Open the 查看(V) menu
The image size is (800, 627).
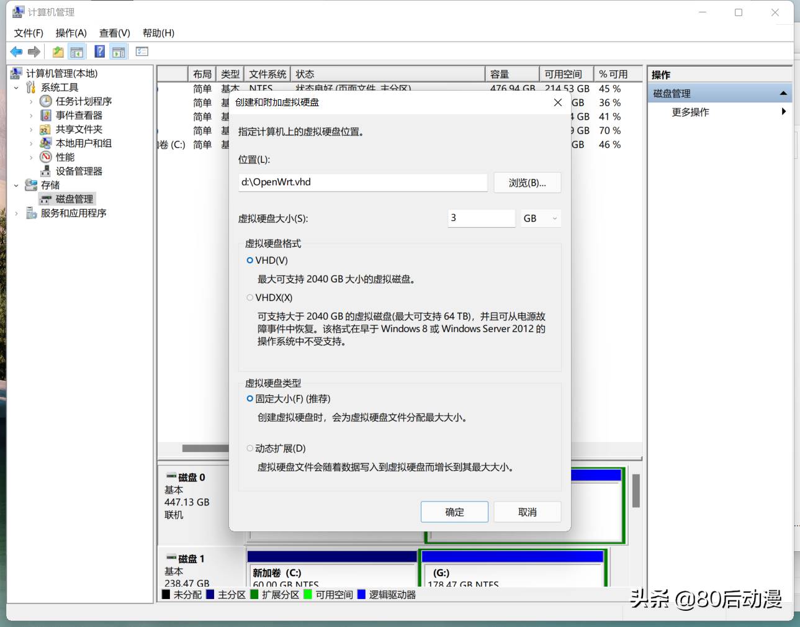click(x=115, y=33)
